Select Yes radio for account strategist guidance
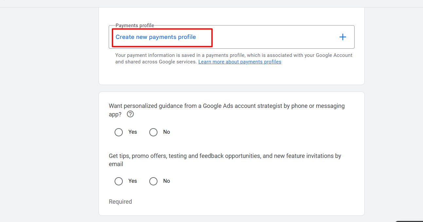Viewport: 423px width, 222px height. [x=119, y=132]
